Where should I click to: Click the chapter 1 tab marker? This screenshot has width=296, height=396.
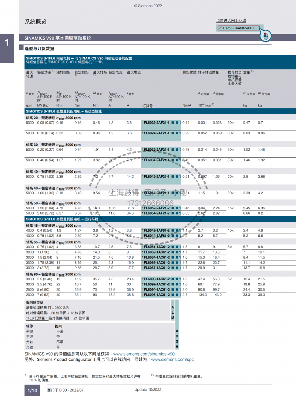[7, 42]
